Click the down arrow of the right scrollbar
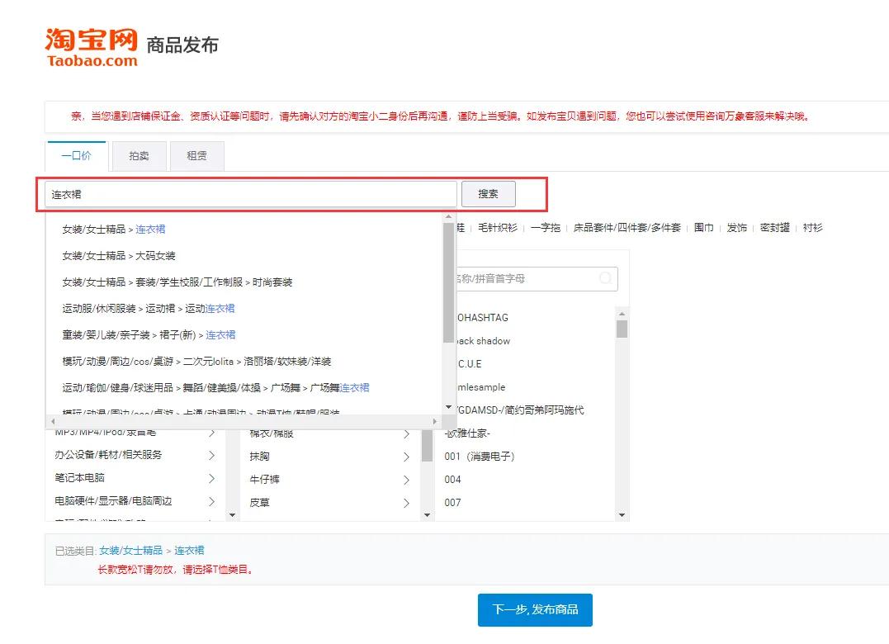This screenshot has width=889, height=644. click(622, 514)
